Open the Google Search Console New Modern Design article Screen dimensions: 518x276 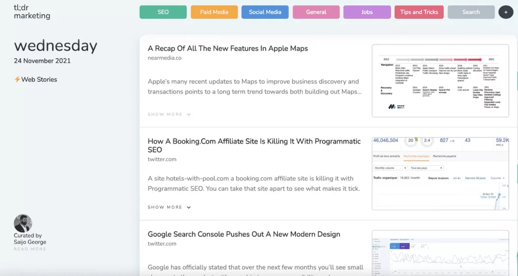click(244, 234)
